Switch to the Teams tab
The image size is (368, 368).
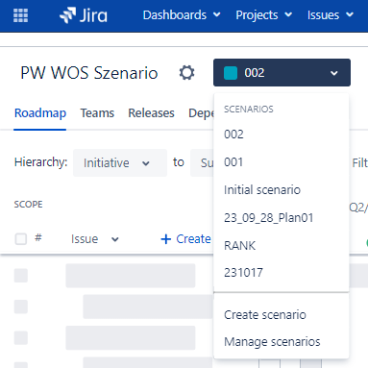coord(97,113)
